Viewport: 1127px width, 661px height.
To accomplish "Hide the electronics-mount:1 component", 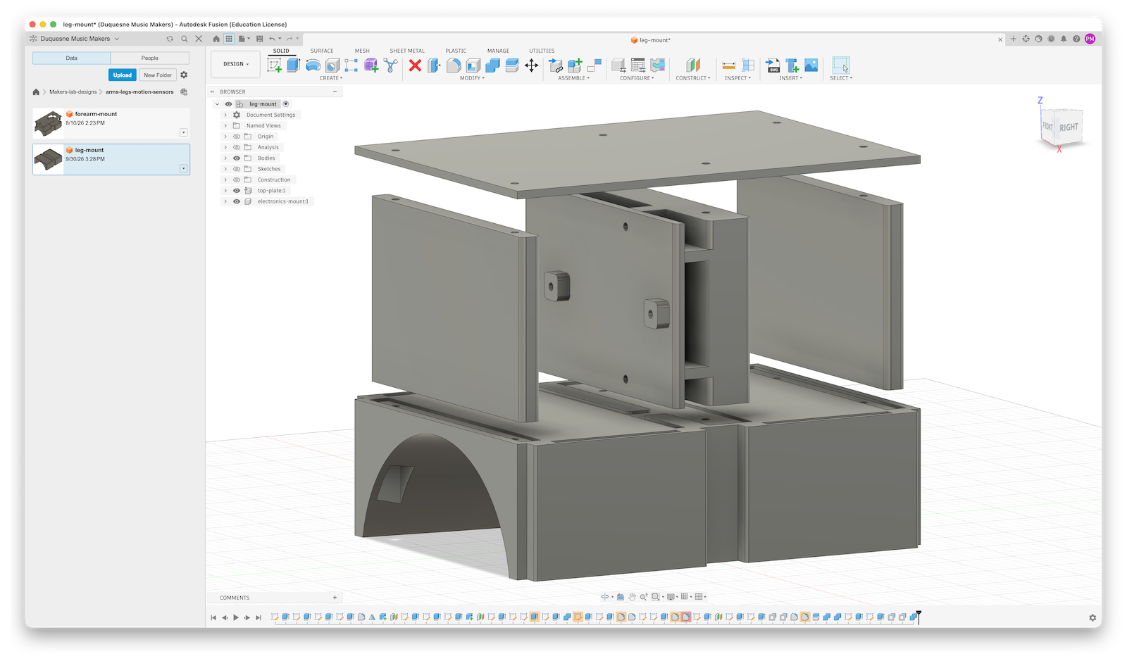I will pyautogui.click(x=237, y=201).
